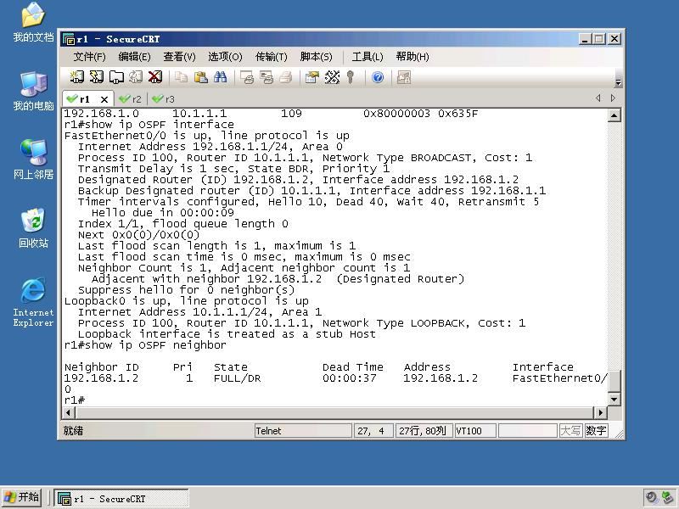The height and width of the screenshot is (509, 679).
Task: Click the Reconnect toolbar icon
Action: coord(136,77)
